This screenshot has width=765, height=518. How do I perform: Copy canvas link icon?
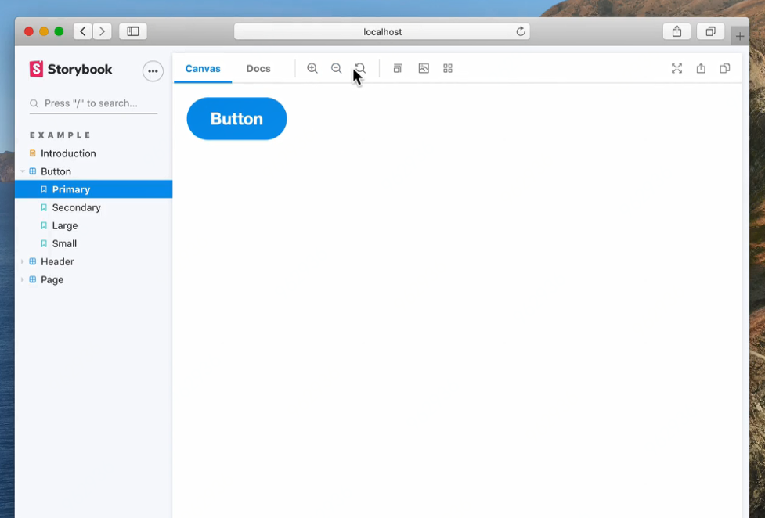pyautogui.click(x=725, y=68)
